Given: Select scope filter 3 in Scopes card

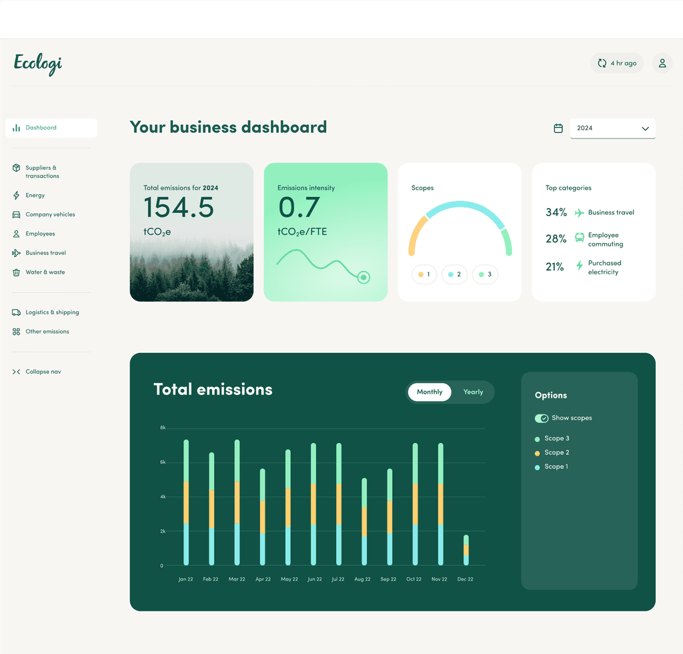Looking at the screenshot, I should 485,274.
